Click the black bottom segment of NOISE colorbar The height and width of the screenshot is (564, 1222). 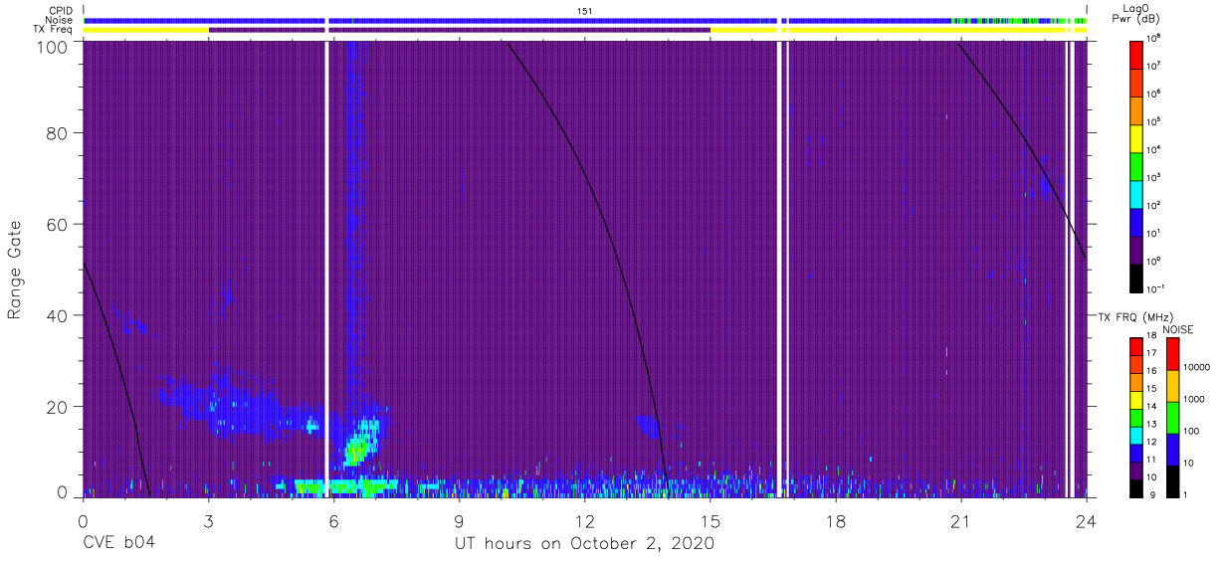(x=1172, y=479)
